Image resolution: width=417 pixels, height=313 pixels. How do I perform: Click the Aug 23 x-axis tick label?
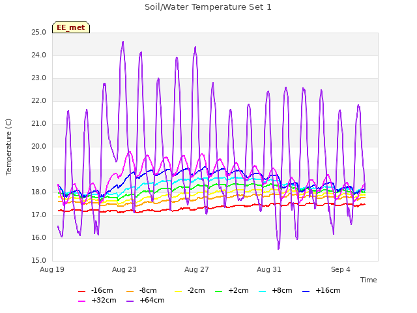point(124,269)
